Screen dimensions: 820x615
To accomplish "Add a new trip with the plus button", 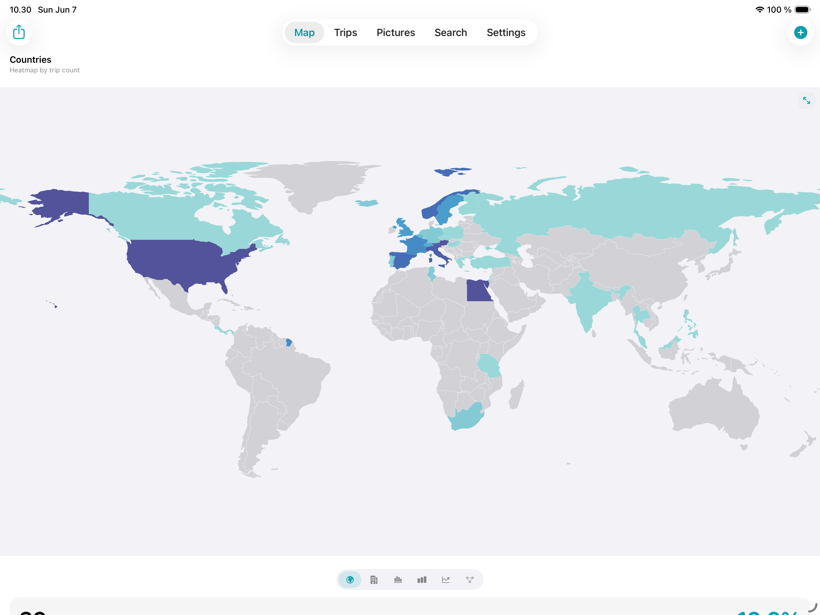I will coord(800,32).
